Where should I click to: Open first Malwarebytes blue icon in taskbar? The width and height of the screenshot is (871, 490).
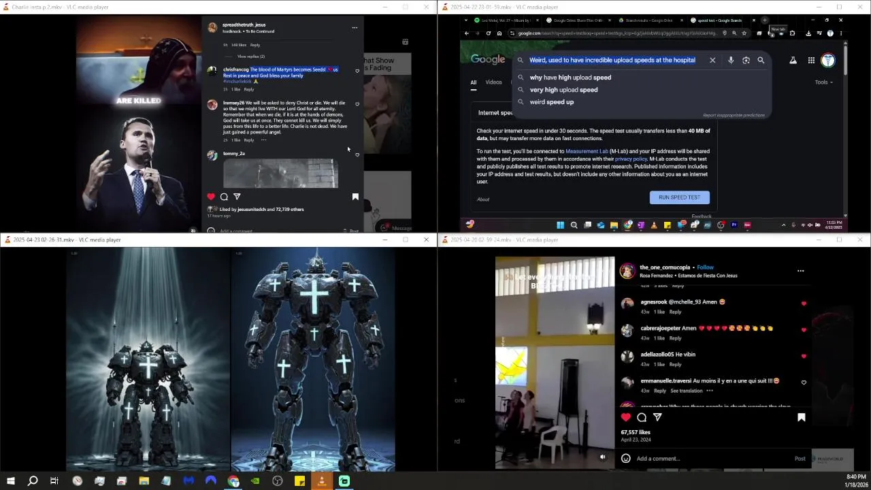188,481
